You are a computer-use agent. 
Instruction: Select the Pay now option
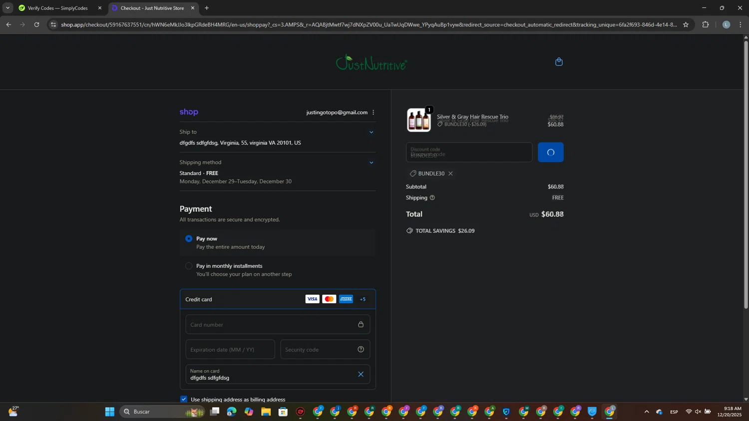[189, 238]
